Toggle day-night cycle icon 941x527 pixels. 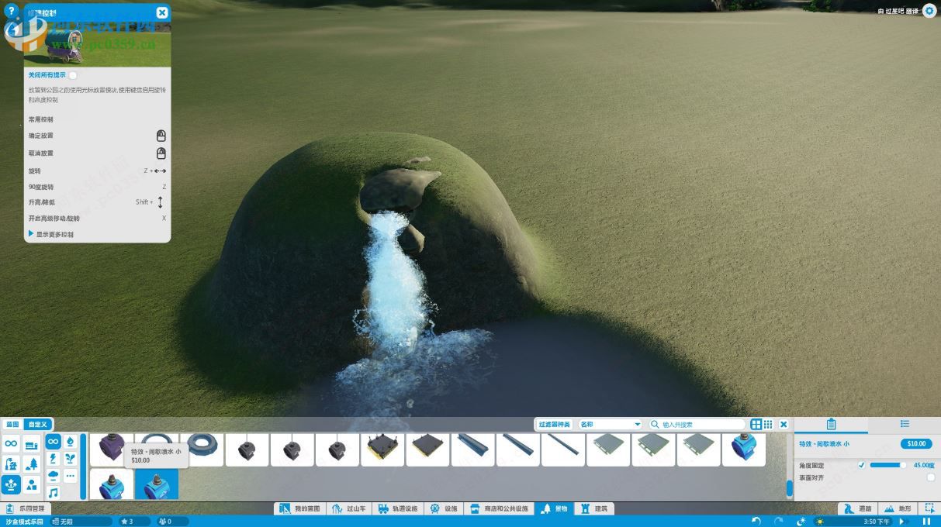(801, 522)
